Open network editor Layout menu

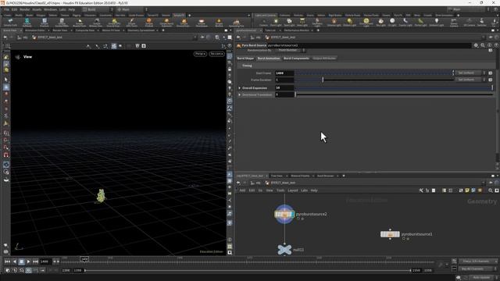tap(293, 190)
